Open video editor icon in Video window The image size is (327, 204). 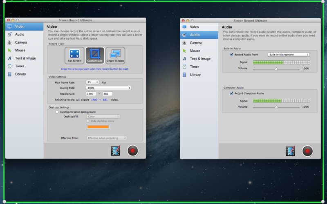[x=116, y=151]
